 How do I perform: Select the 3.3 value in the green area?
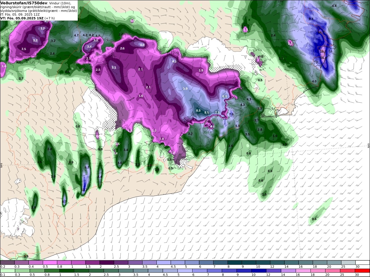[x=260, y=108]
